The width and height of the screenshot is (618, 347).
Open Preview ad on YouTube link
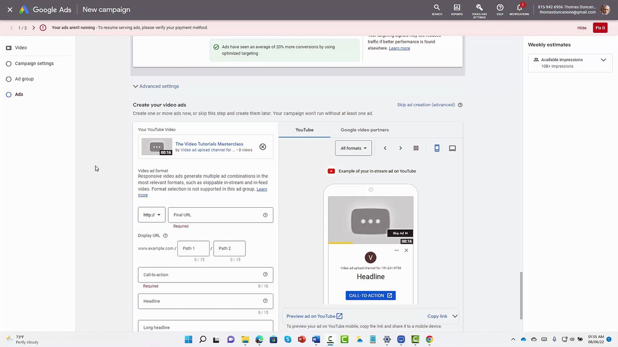point(315,316)
